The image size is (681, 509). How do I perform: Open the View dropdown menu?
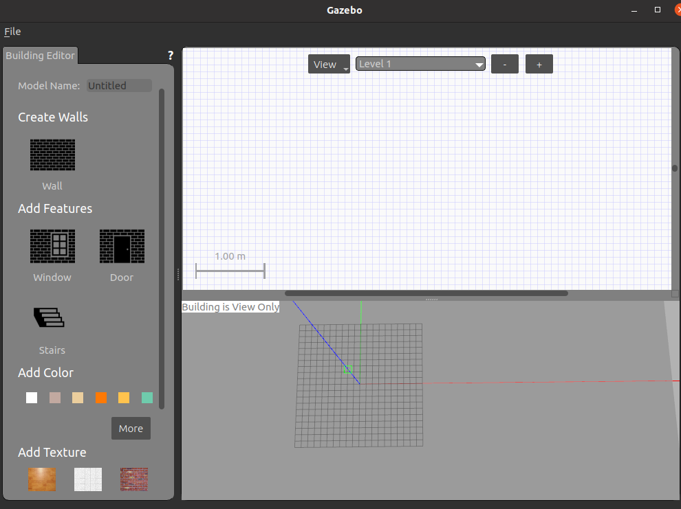coord(329,64)
